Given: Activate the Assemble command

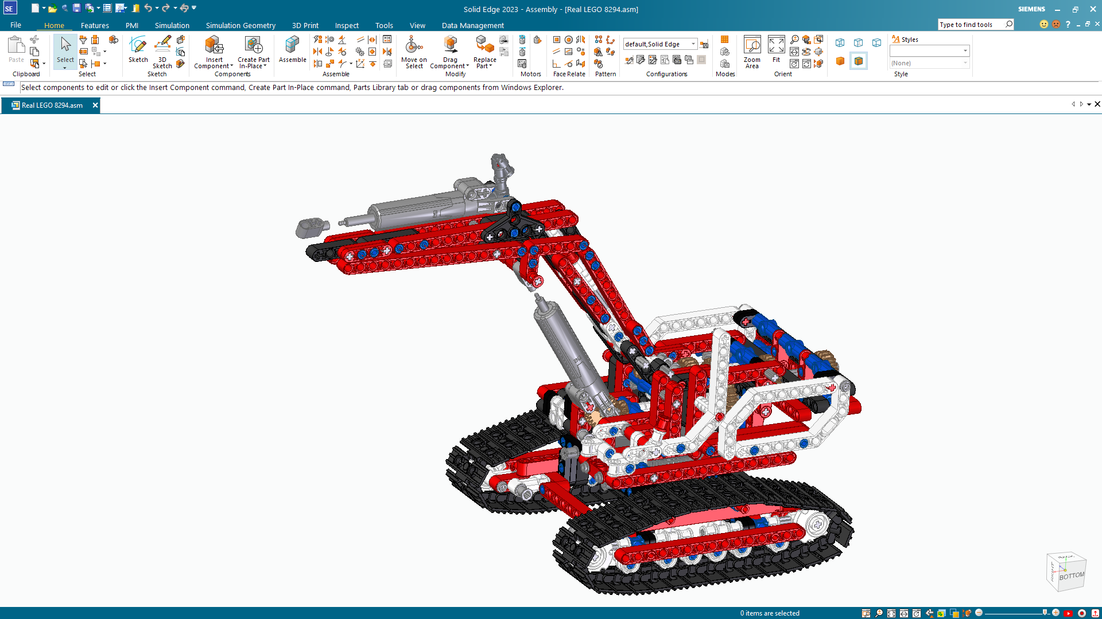Looking at the screenshot, I should pos(292,49).
